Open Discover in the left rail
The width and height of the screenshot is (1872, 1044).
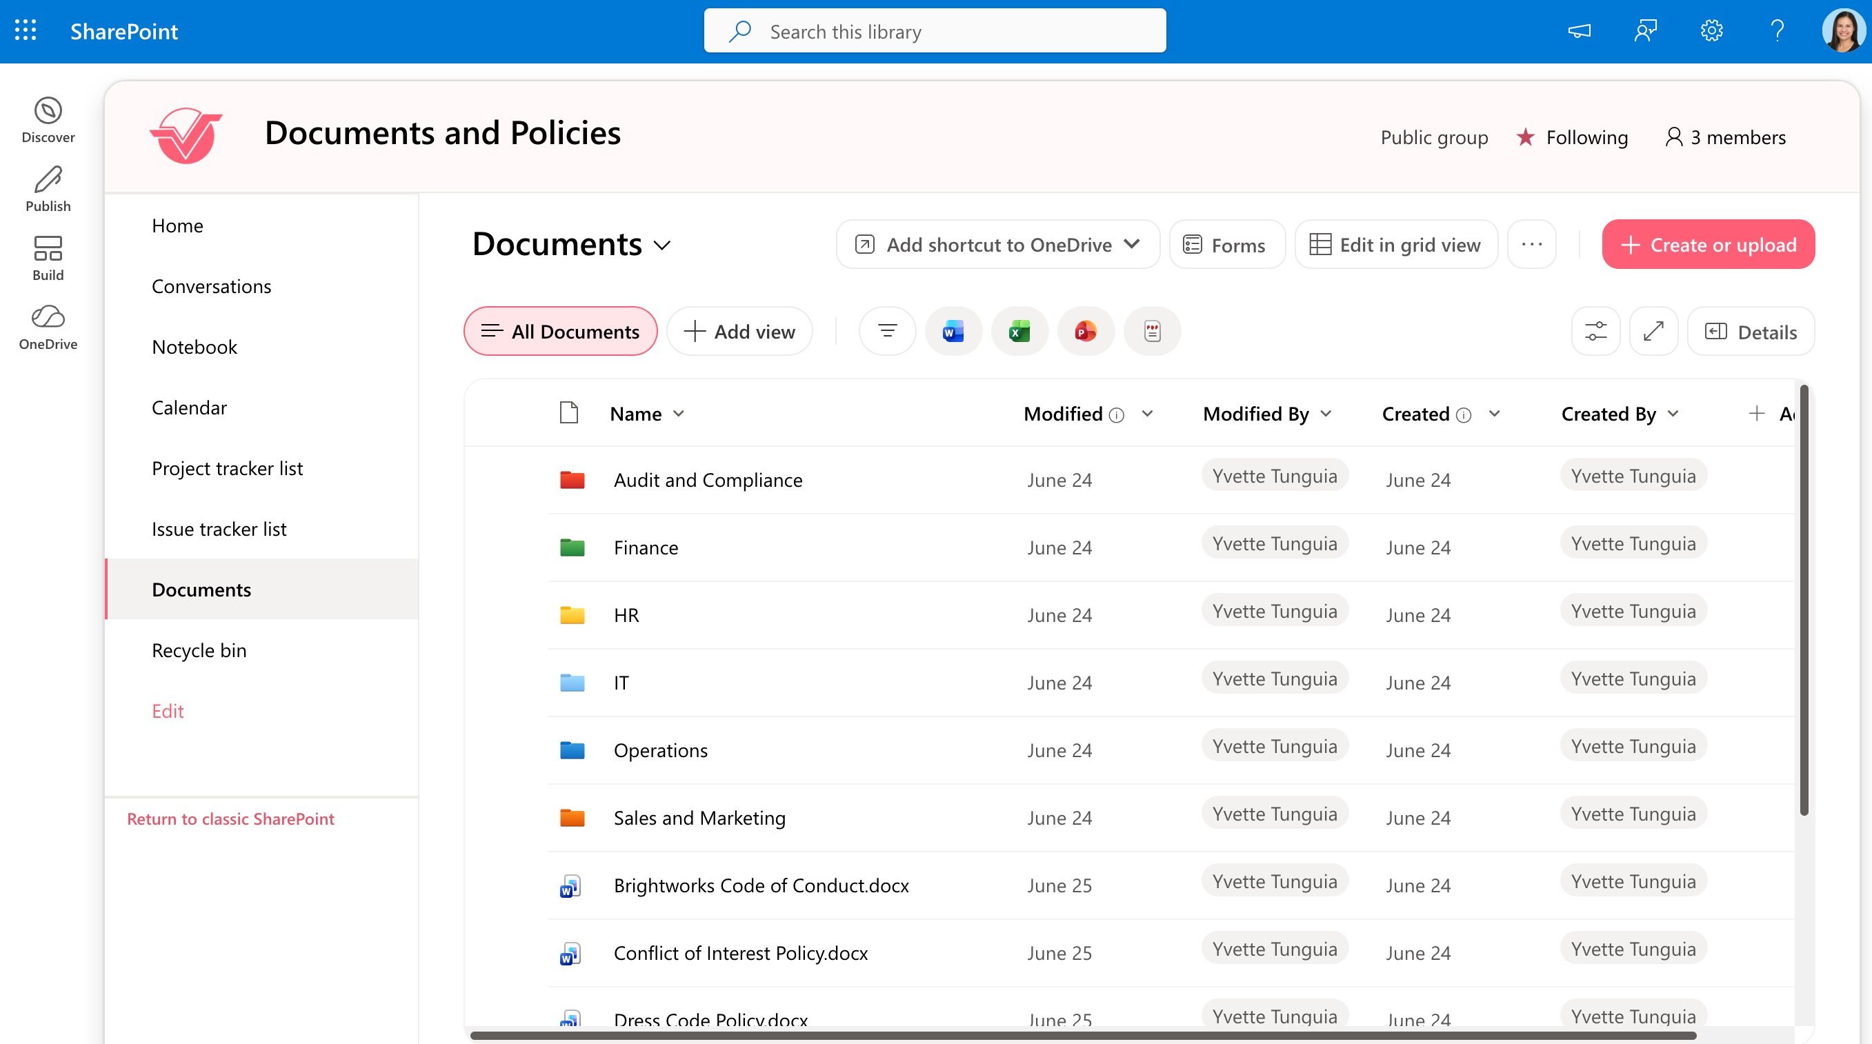click(48, 121)
